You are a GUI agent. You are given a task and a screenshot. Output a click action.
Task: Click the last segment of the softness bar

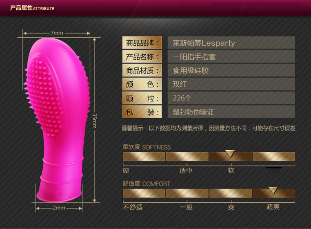pyautogui.click(x=274, y=156)
